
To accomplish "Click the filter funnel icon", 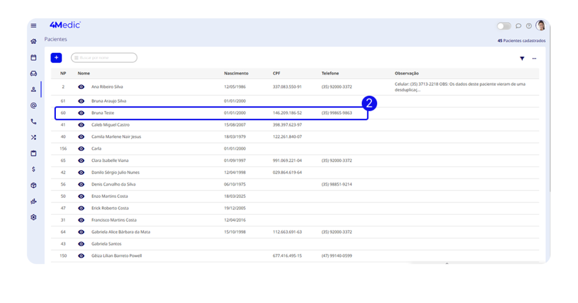I will pyautogui.click(x=522, y=59).
